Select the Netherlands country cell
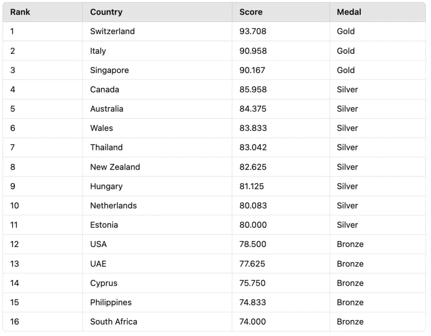The image size is (431, 336). (113, 205)
